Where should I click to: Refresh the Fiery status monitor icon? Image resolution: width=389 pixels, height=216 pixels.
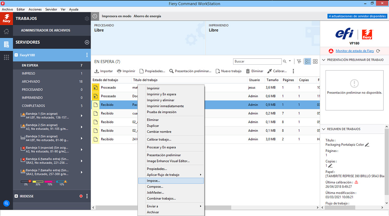tap(378, 51)
